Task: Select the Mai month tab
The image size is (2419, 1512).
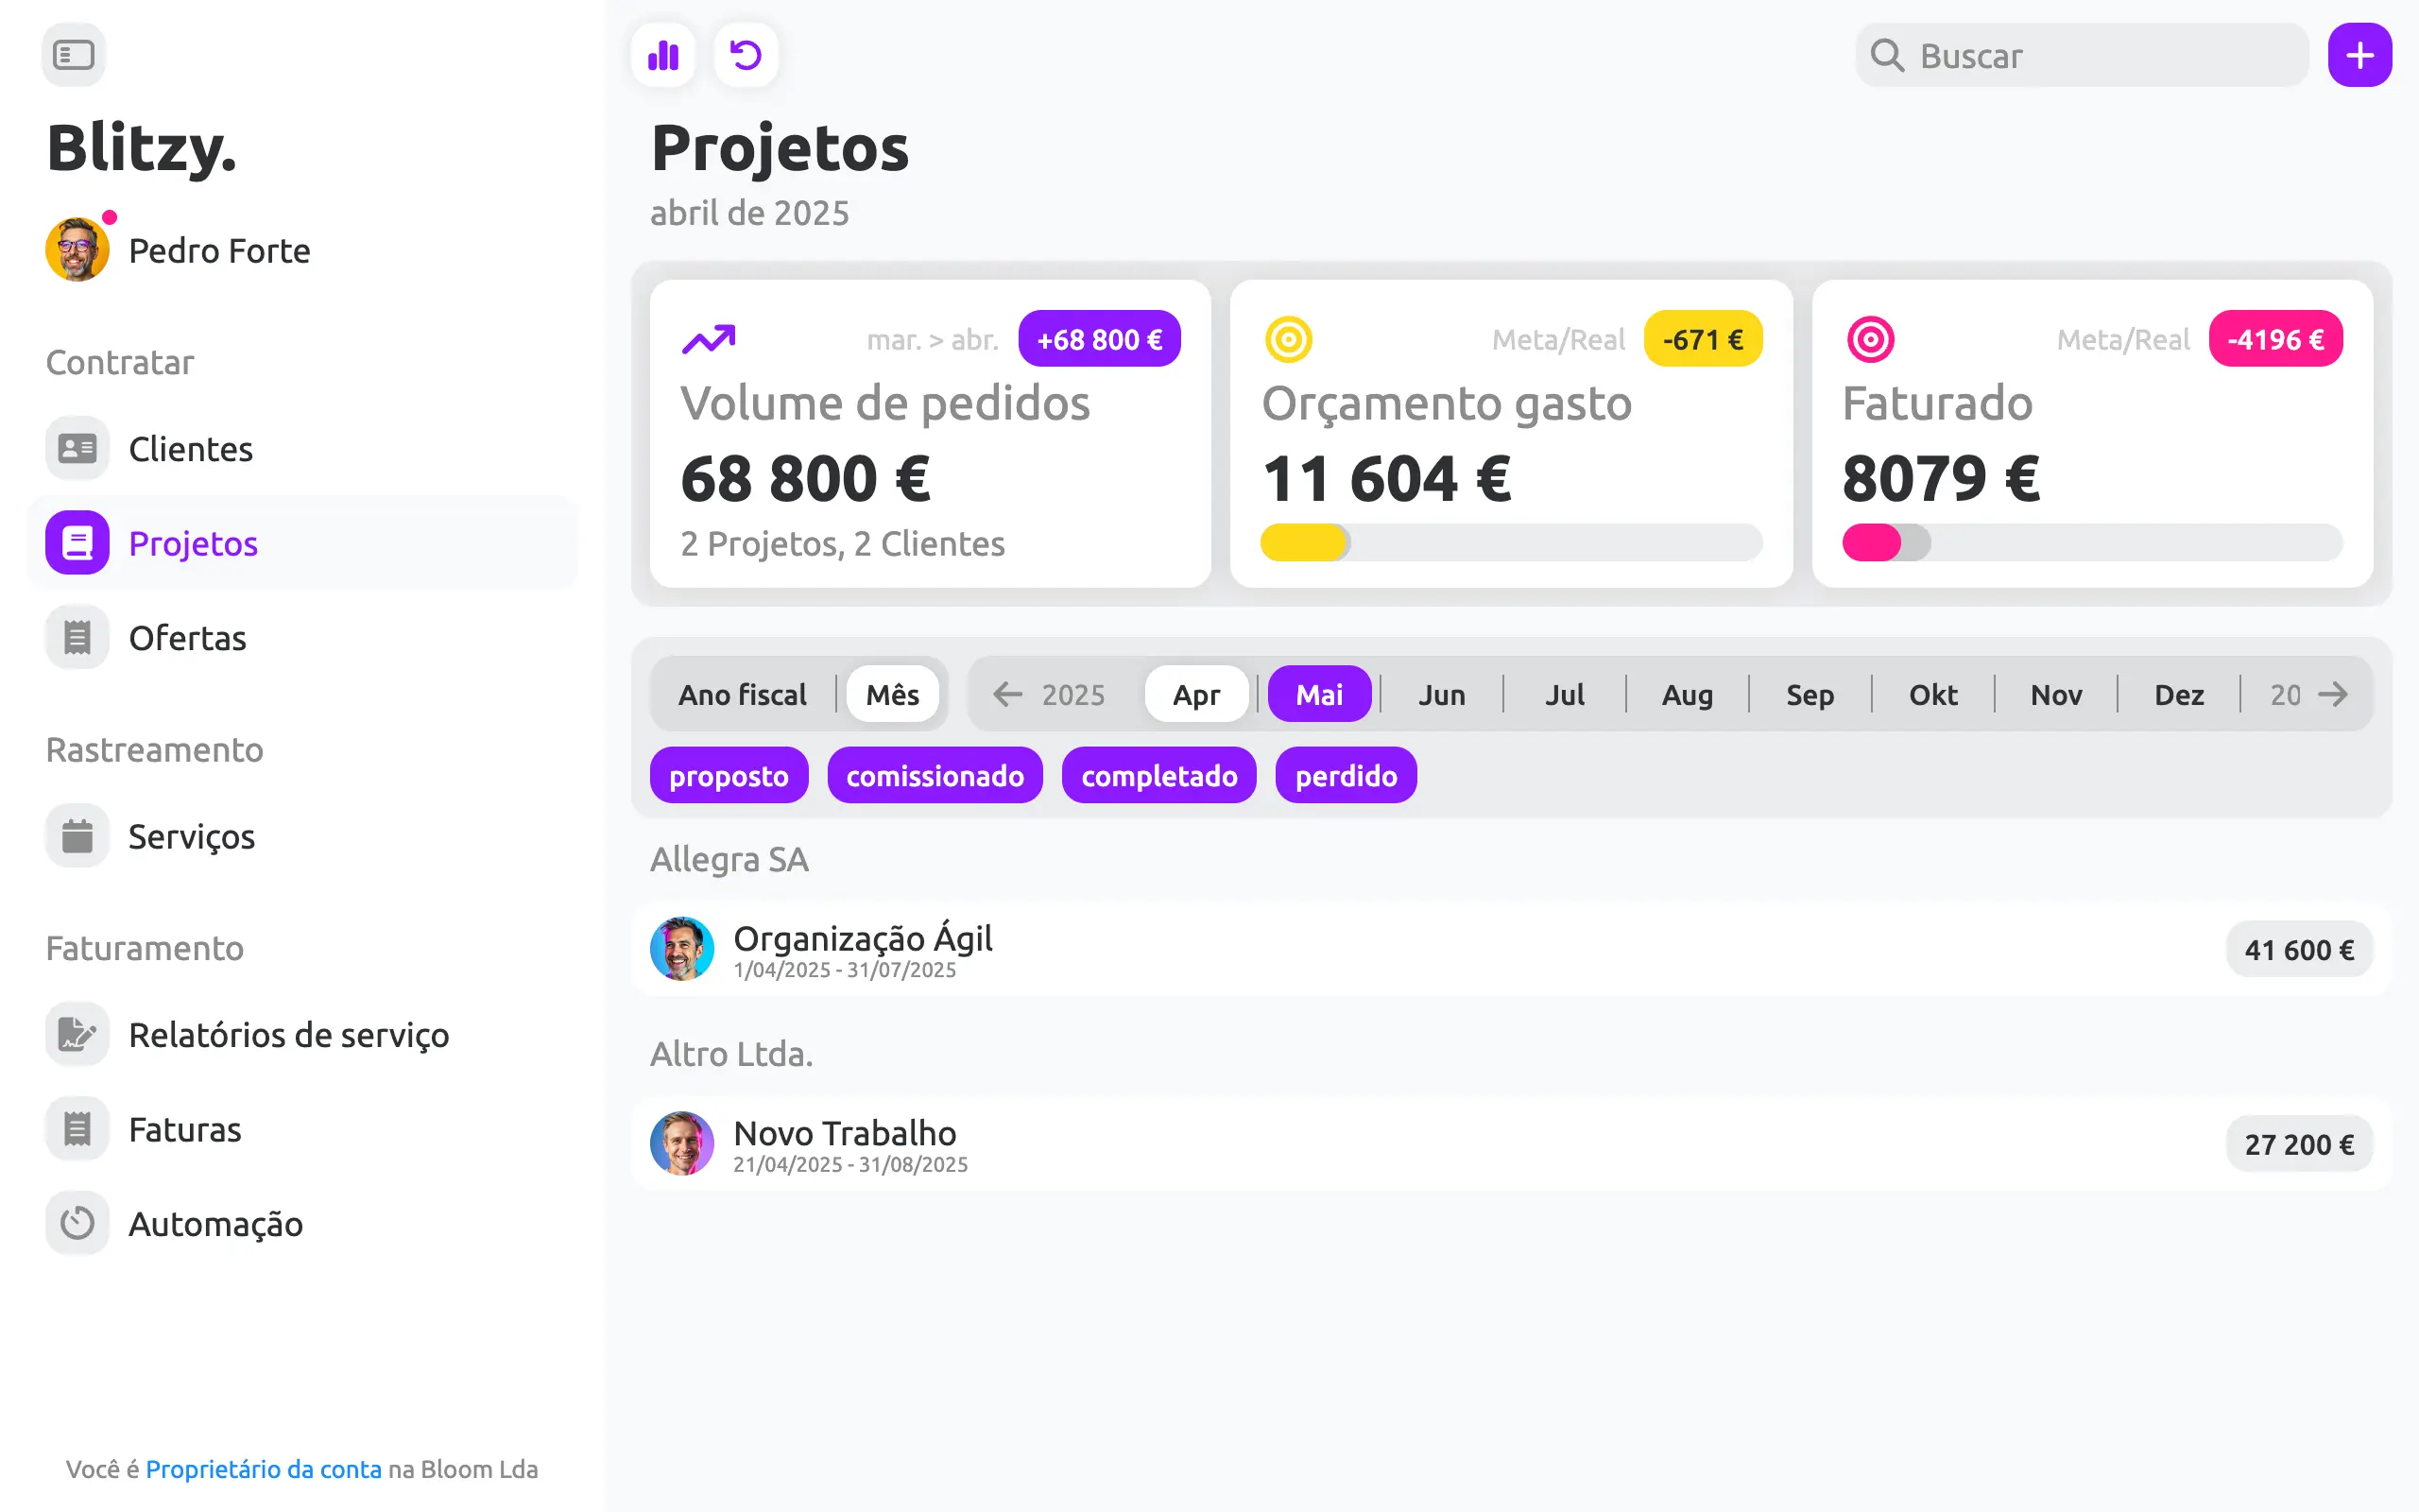Action: pyautogui.click(x=1319, y=694)
